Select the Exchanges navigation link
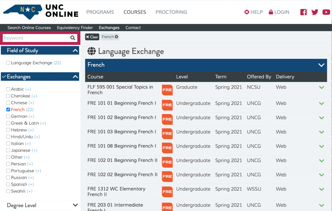Image resolution: width=332 pixels, height=211 pixels. point(109,28)
